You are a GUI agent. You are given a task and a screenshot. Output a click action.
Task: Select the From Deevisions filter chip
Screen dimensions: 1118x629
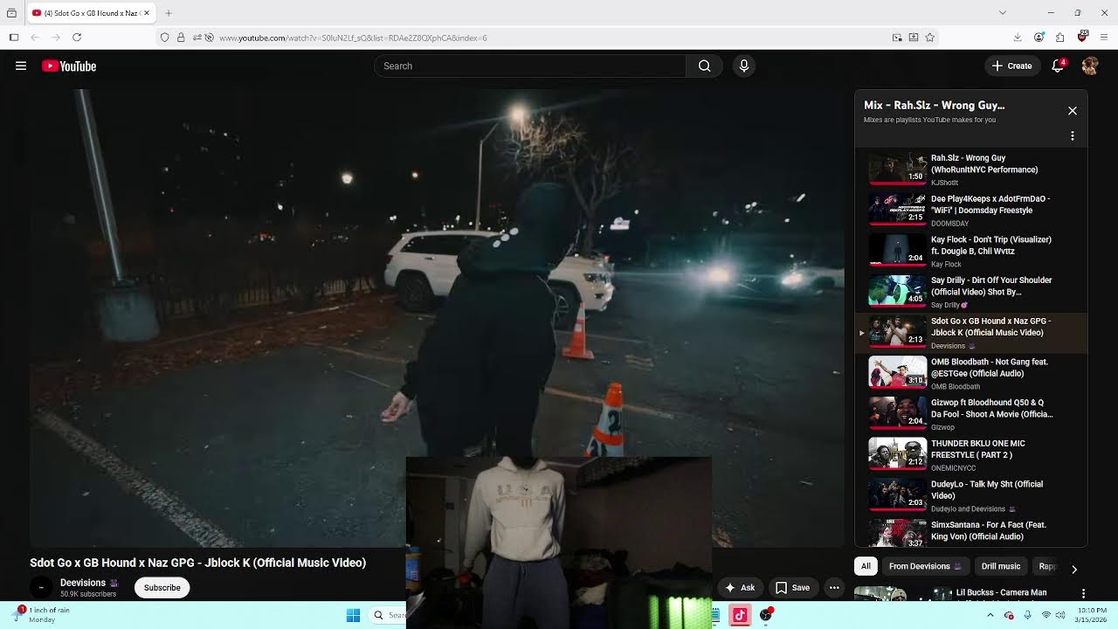point(925,566)
